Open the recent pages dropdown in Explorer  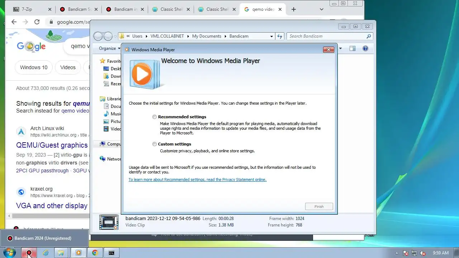click(x=115, y=36)
